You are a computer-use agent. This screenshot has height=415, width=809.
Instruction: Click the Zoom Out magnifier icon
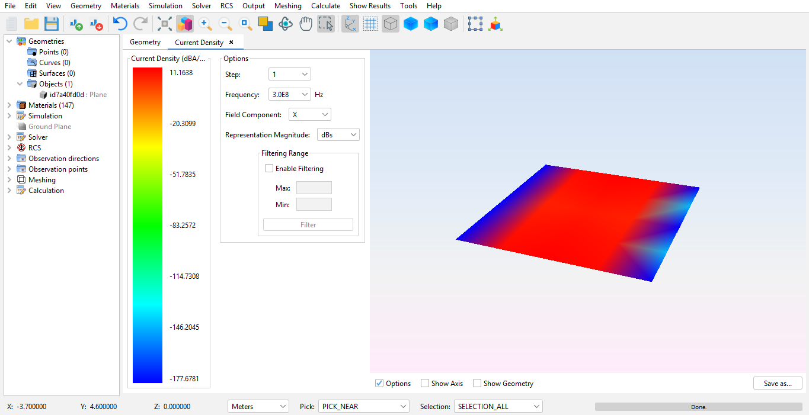[226, 24]
